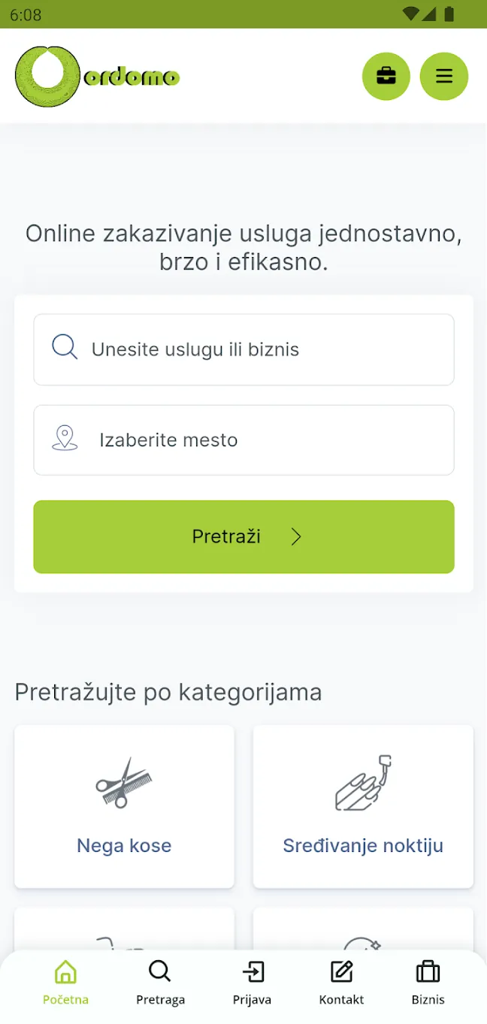
Task: Open the hamburger menu
Action: click(443, 76)
